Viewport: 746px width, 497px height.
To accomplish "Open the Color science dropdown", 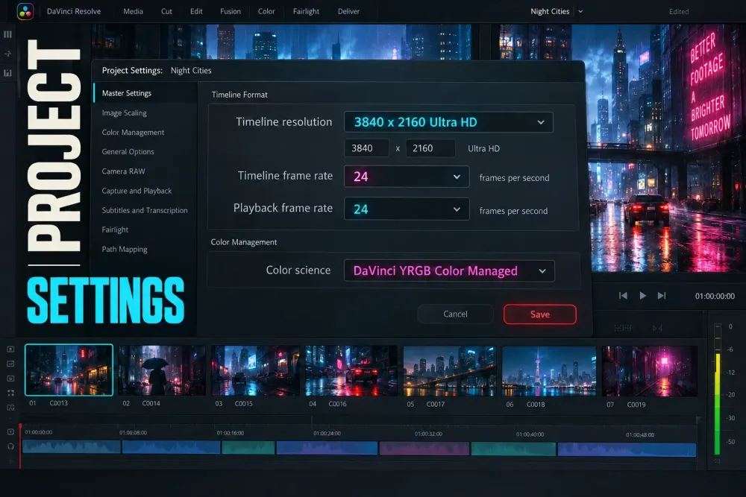I will tap(449, 270).
